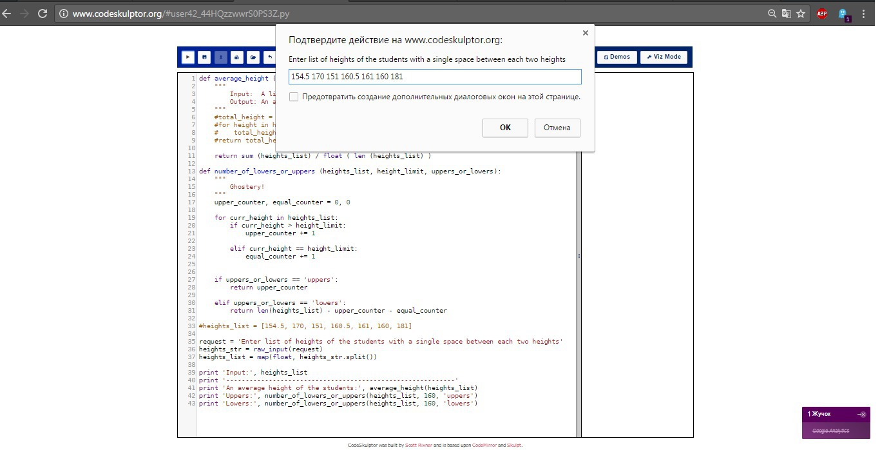The height and width of the screenshot is (450, 880).
Task: Click the crossed-out Google Analytics tracker entry
Action: 830,431
